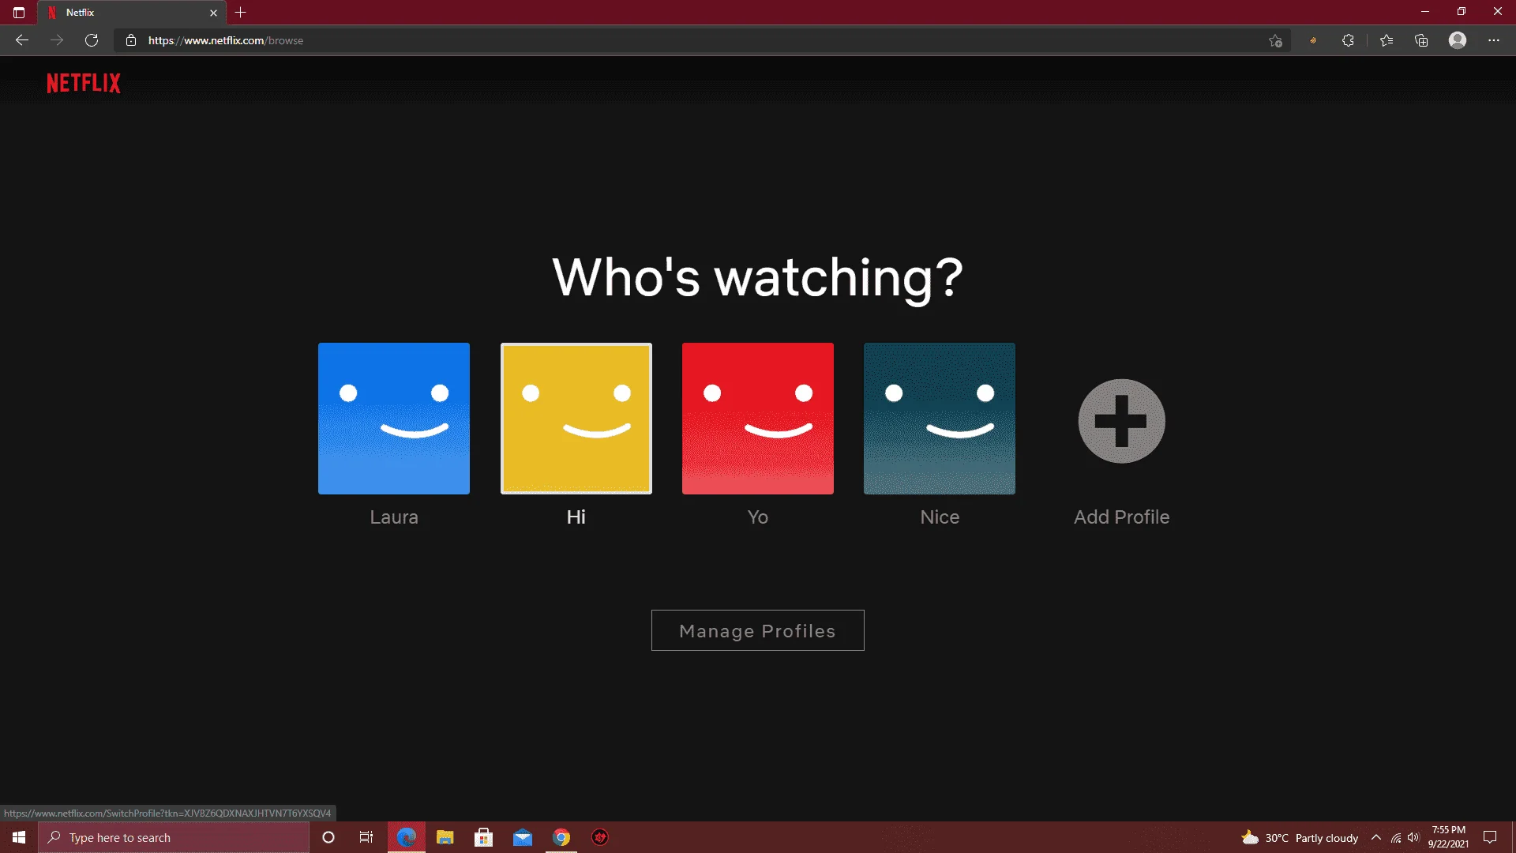This screenshot has width=1516, height=853.
Task: Open the volume speaker tray icon
Action: pyautogui.click(x=1413, y=837)
